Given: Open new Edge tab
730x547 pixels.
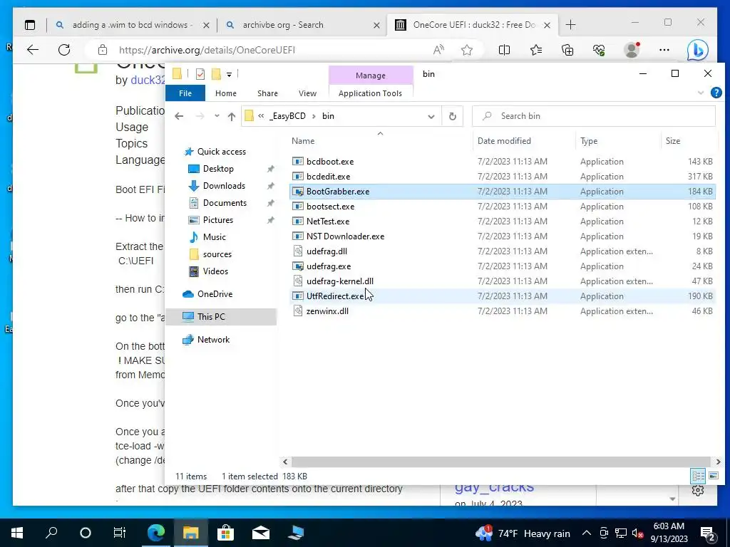Looking at the screenshot, I should click(x=570, y=25).
